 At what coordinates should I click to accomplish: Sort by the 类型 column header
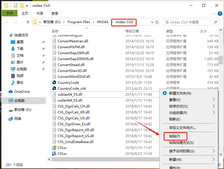169,31
